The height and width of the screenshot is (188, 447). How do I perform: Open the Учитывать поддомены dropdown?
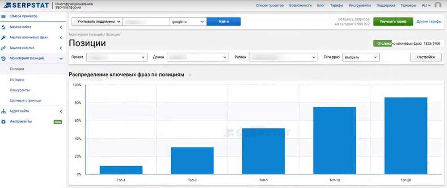click(x=99, y=21)
